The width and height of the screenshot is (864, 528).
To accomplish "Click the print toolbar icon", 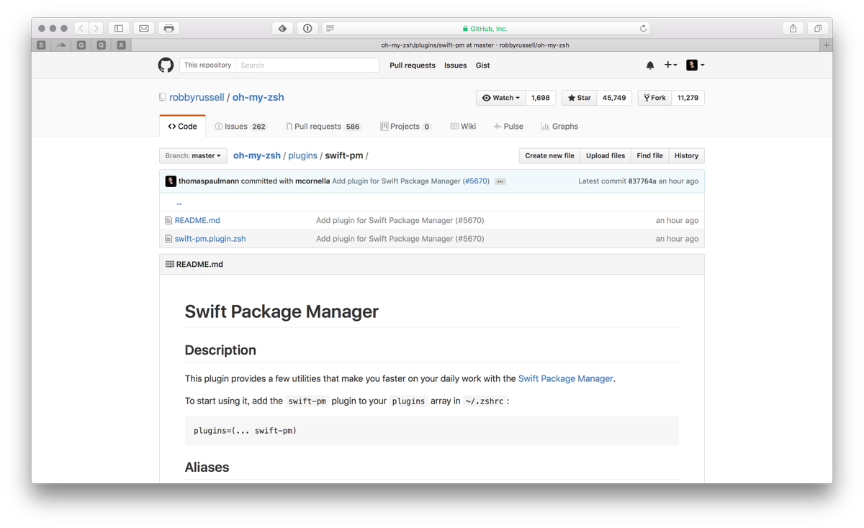I will 168,28.
